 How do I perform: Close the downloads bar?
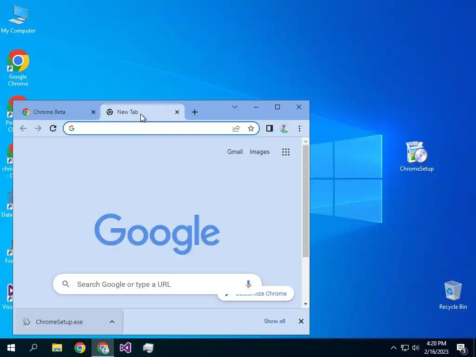click(x=301, y=321)
